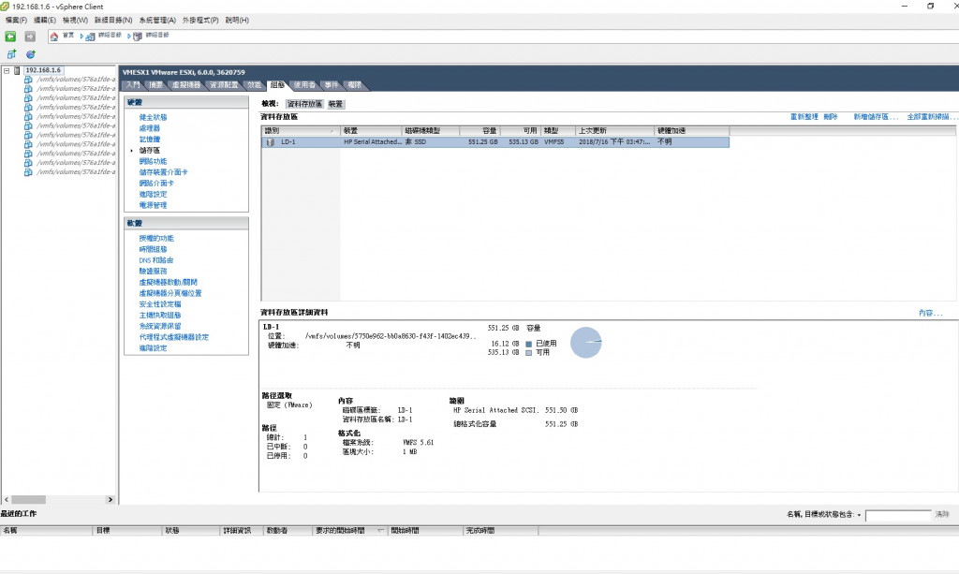Focus the recent tasks search input field
Screen dimensions: 959x574
898,515
